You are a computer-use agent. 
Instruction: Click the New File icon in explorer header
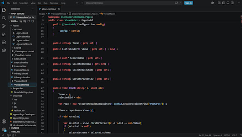click(21, 21)
